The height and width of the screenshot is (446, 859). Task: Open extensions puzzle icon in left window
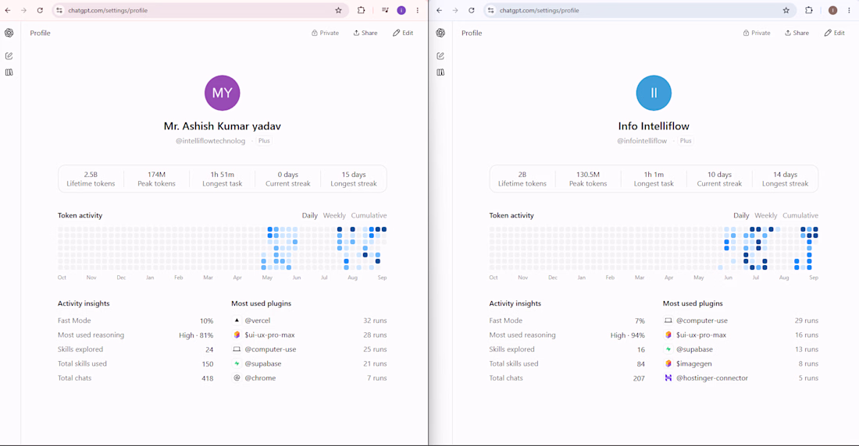click(361, 10)
